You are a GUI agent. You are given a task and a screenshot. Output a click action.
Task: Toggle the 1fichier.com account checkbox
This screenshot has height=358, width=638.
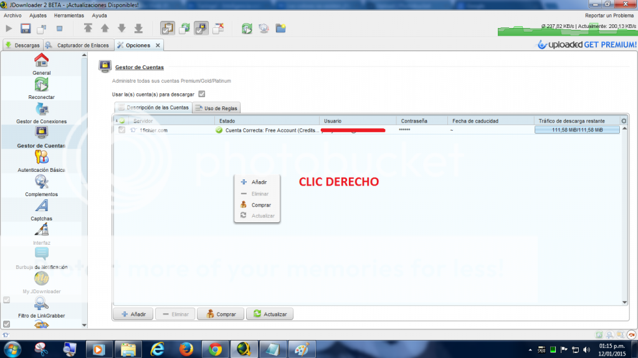coord(121,130)
